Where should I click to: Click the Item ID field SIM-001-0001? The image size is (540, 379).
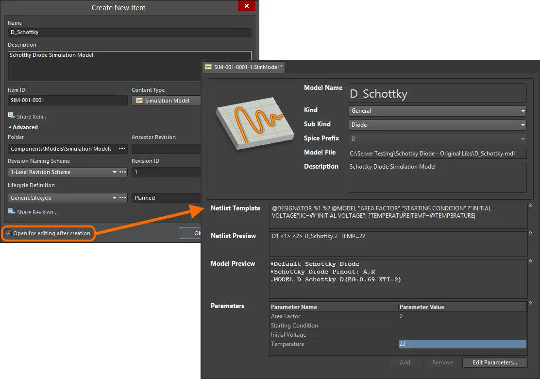click(x=67, y=100)
